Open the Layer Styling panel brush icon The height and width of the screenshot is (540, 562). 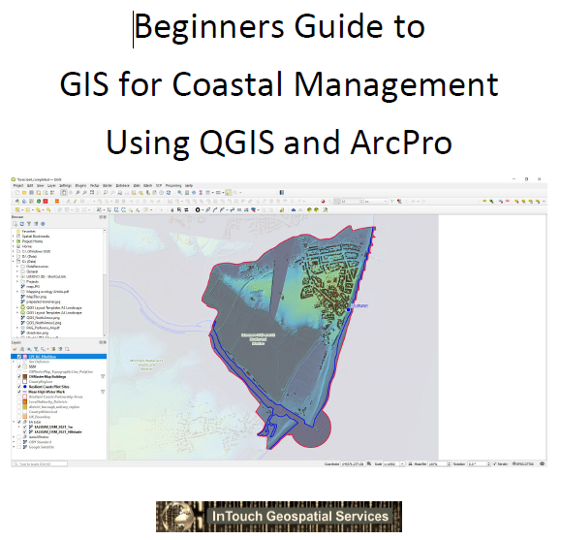pyautogui.click(x=15, y=349)
